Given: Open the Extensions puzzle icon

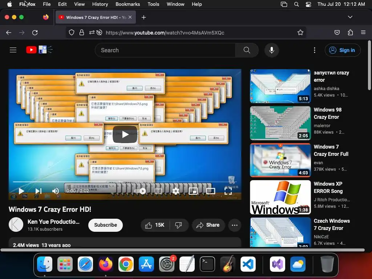Looking at the screenshot, I should point(350,32).
